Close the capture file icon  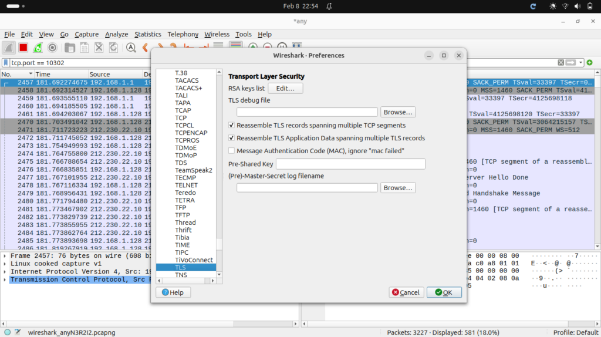tap(99, 48)
